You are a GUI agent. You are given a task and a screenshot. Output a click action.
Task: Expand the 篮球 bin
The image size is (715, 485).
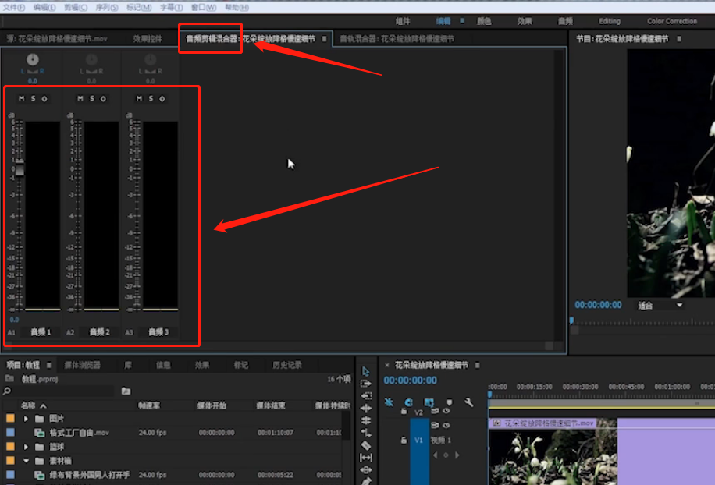[26, 447]
